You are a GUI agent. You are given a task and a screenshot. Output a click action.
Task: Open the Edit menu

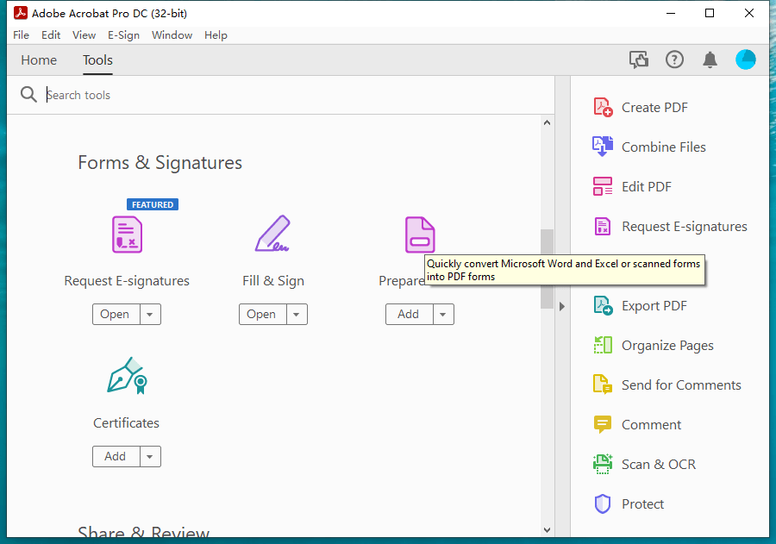51,35
